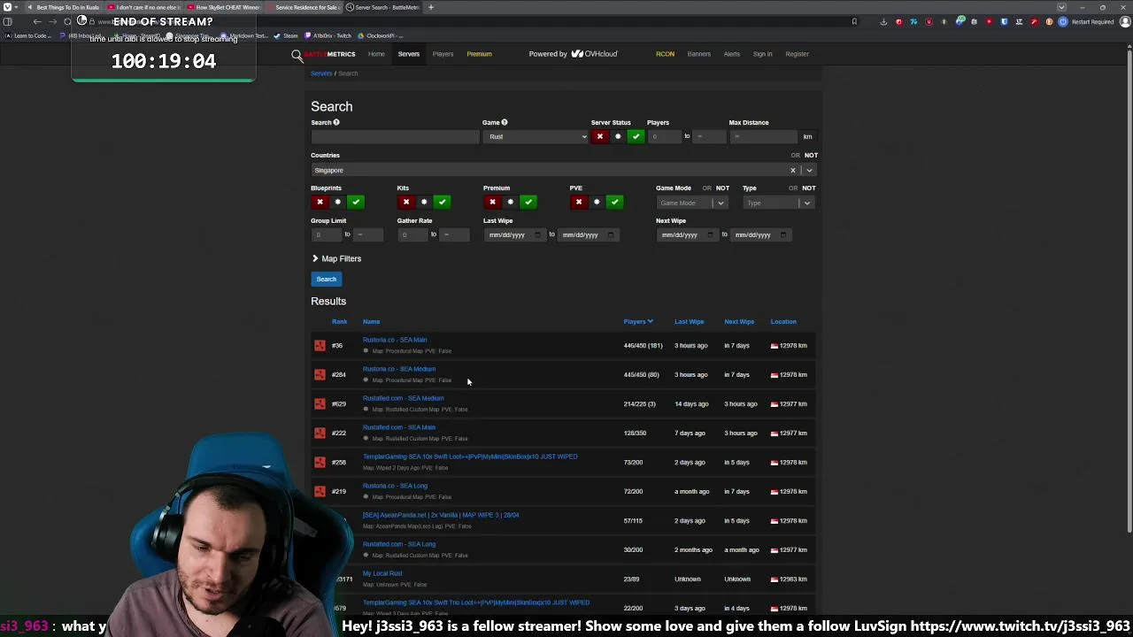The image size is (1133, 637).
Task: Open the Premium nav item
Action: 479,54
